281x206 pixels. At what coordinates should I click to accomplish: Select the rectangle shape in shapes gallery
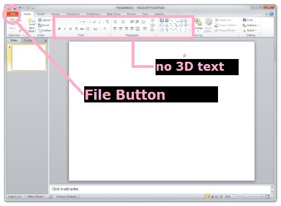[181, 21]
